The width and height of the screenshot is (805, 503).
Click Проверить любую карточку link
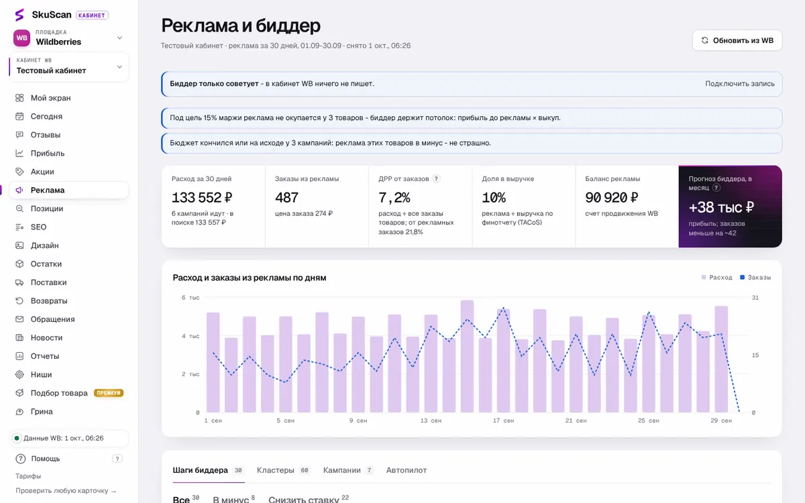(x=66, y=491)
